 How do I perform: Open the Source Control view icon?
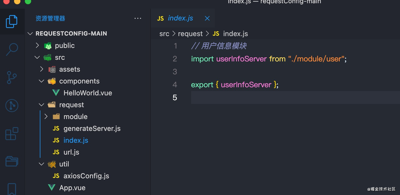12,78
